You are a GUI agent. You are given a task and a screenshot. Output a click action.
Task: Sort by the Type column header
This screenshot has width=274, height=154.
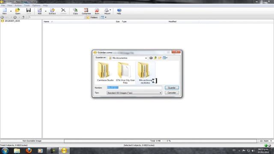point(124,21)
